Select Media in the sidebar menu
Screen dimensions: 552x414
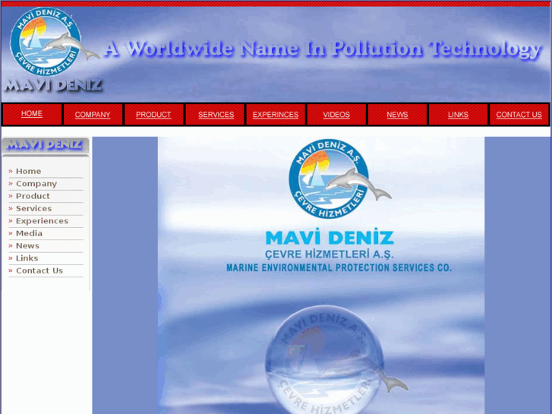point(29,233)
